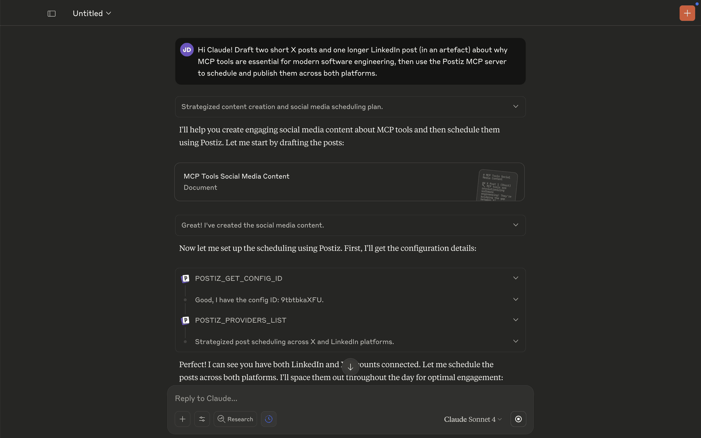Click the scroll-to-bottom arrow button
The image size is (701, 438).
pyautogui.click(x=350, y=367)
